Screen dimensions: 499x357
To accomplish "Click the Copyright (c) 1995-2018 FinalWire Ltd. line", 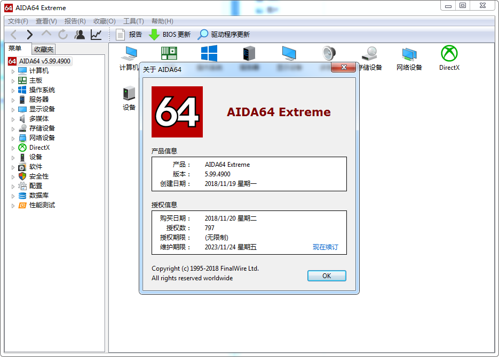I will tap(205, 269).
